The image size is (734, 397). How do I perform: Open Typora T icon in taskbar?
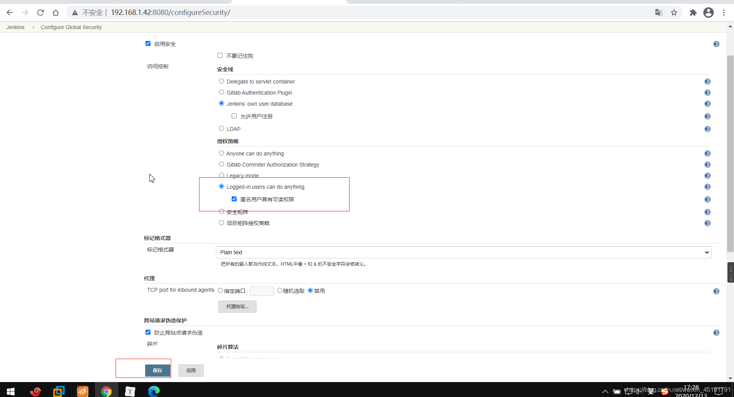click(x=130, y=391)
